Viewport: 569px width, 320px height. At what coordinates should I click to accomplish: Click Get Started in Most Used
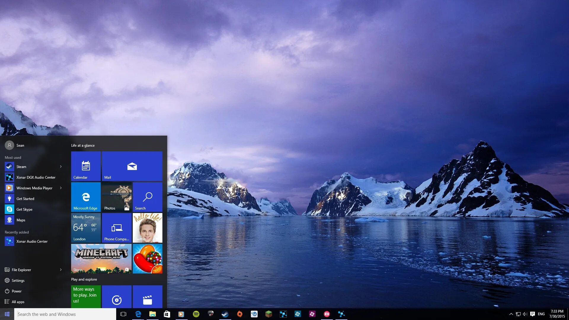click(x=25, y=199)
